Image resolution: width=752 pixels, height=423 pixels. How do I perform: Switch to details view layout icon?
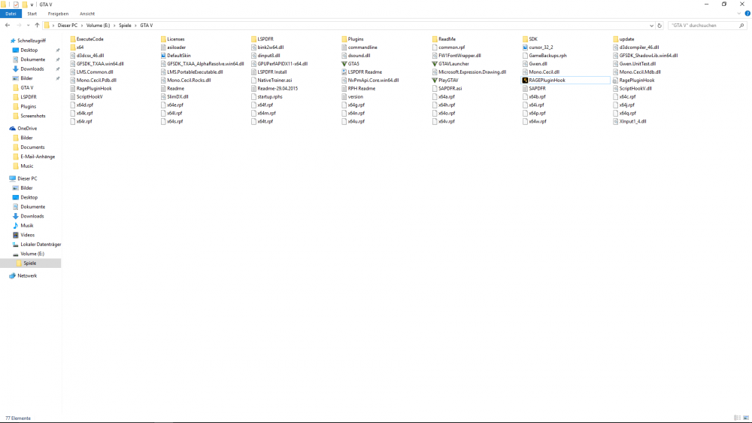(737, 418)
